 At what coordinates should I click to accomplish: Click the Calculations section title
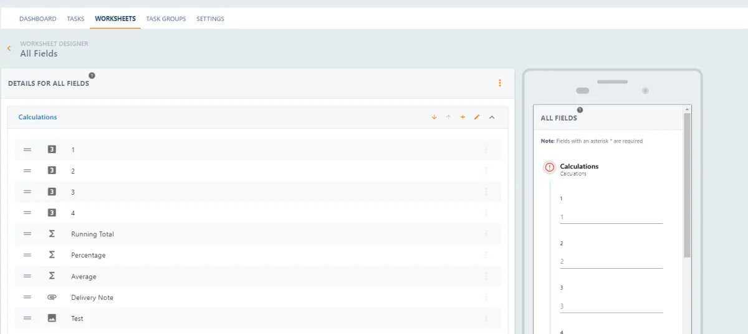37,117
